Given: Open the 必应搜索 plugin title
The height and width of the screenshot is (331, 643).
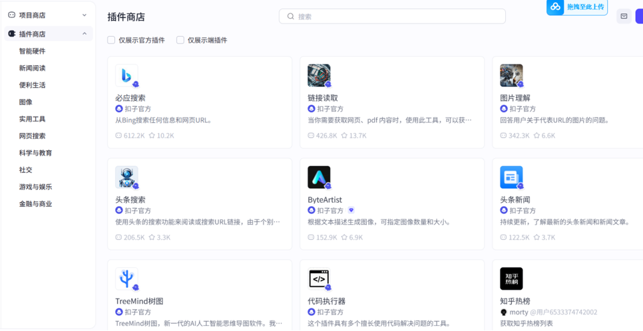Looking at the screenshot, I should [130, 98].
